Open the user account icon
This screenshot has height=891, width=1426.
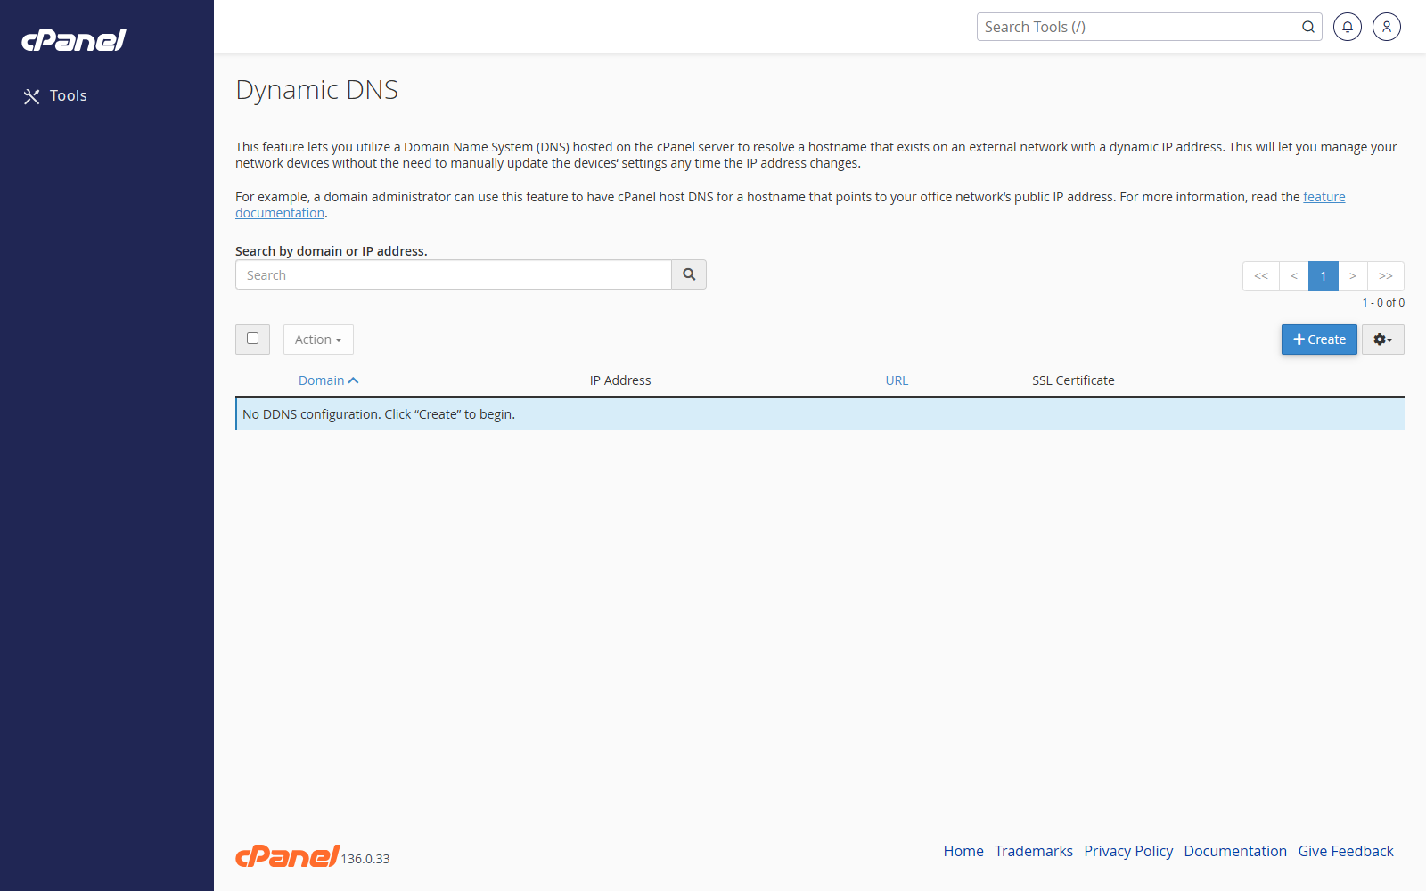click(x=1387, y=27)
